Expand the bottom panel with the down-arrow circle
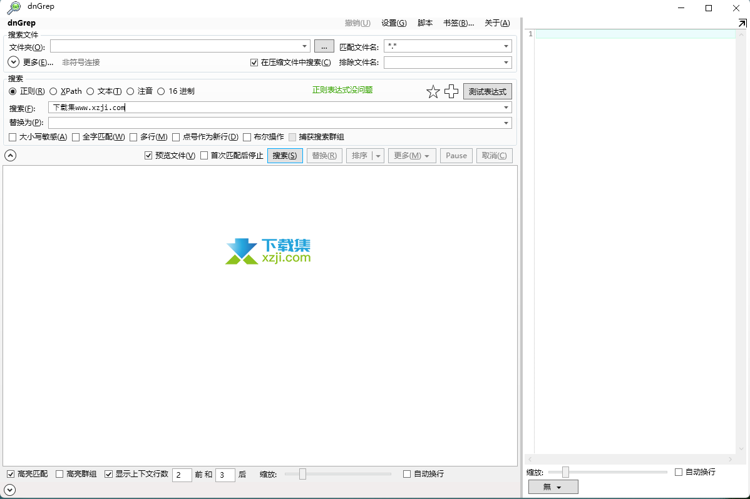 9,490
